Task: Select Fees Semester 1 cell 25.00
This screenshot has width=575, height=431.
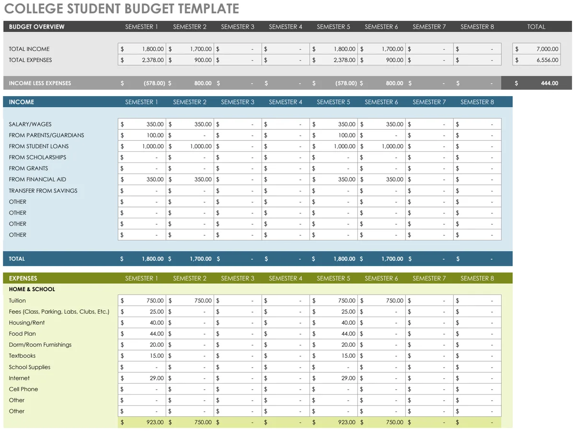Action: pyautogui.click(x=142, y=312)
